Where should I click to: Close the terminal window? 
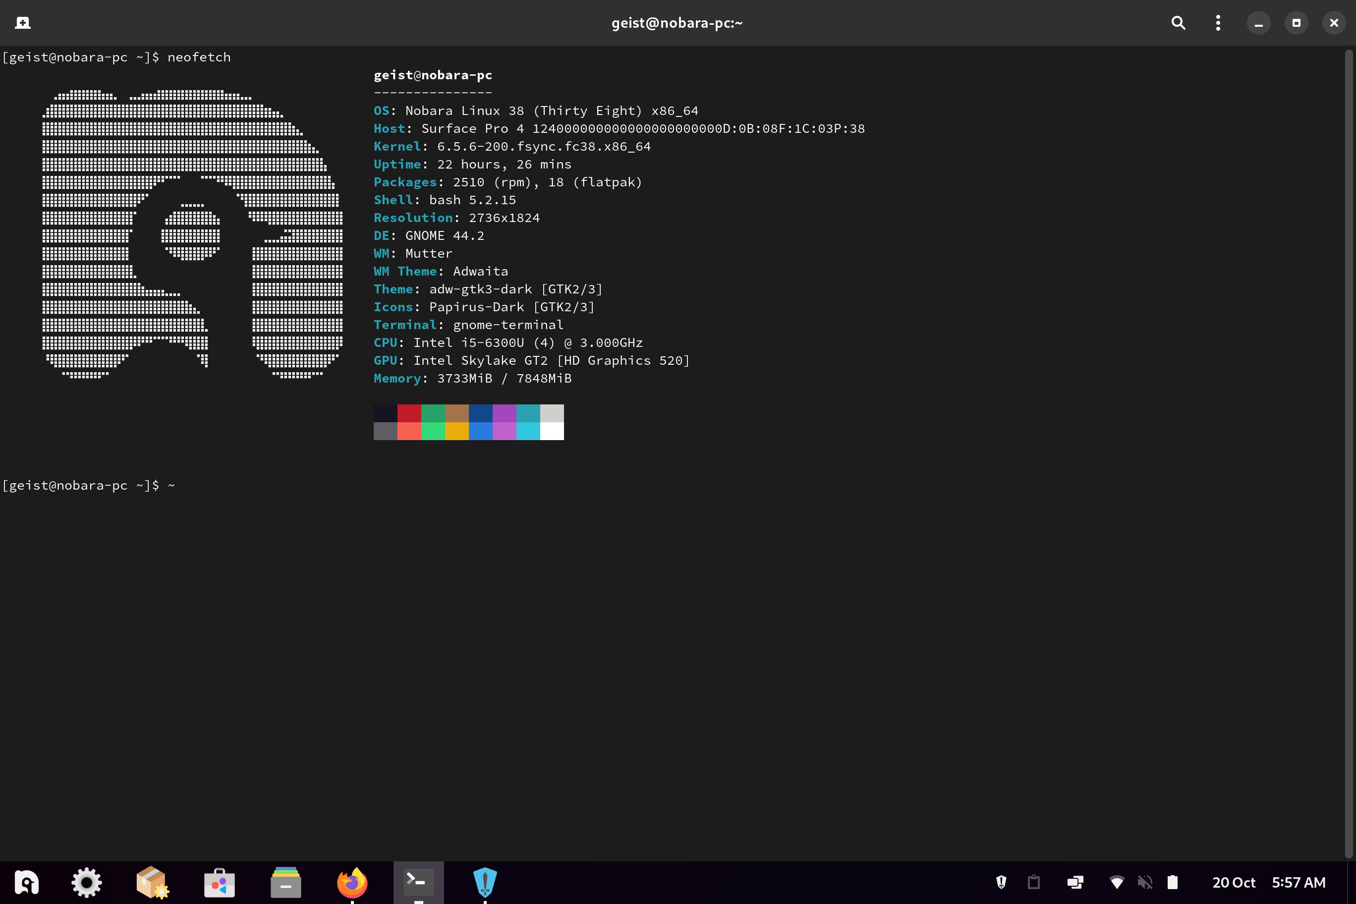pos(1334,22)
